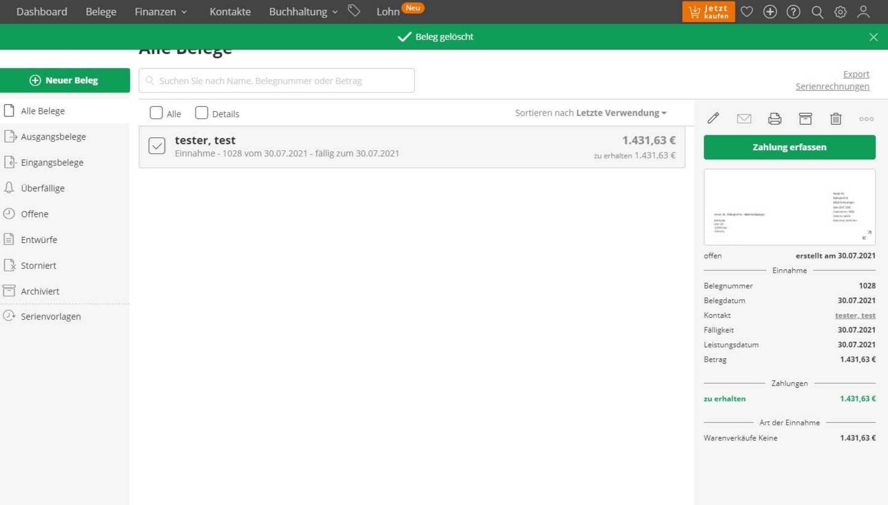Click the envelope email icon
This screenshot has width=888, height=505.
pos(744,118)
